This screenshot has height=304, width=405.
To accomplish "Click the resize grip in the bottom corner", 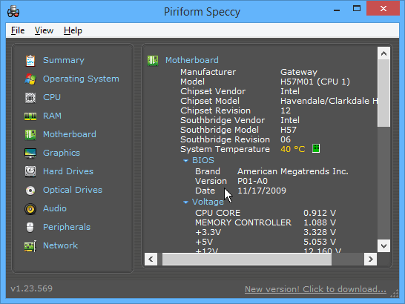I will click(395, 294).
